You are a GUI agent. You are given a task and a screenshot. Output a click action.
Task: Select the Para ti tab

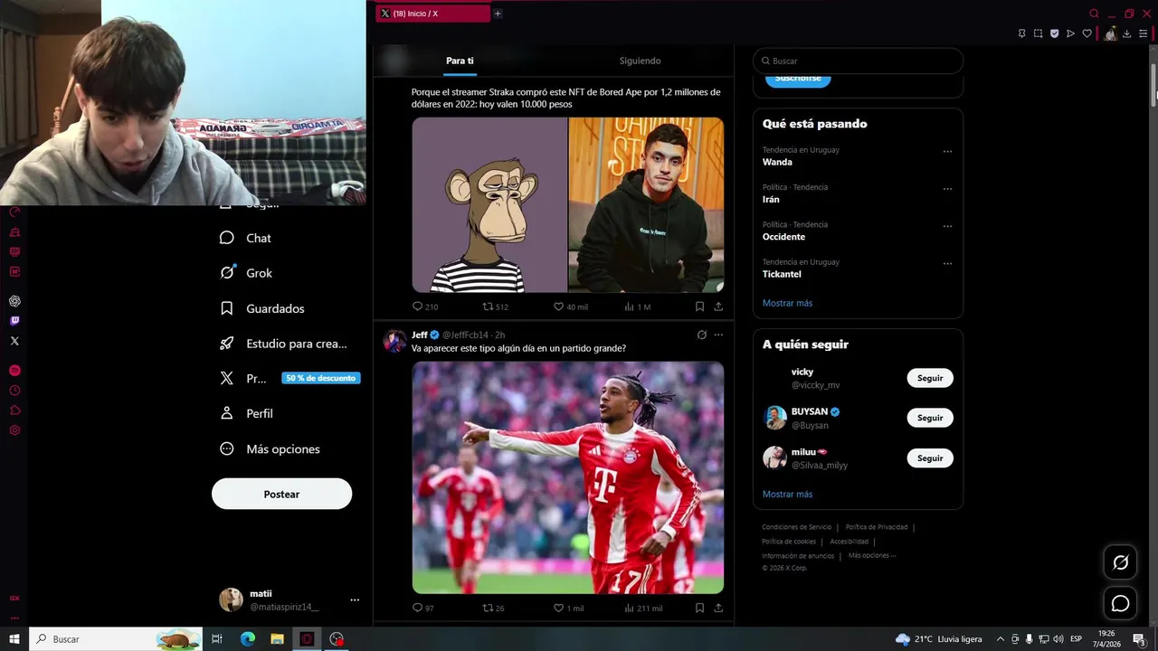[460, 61]
